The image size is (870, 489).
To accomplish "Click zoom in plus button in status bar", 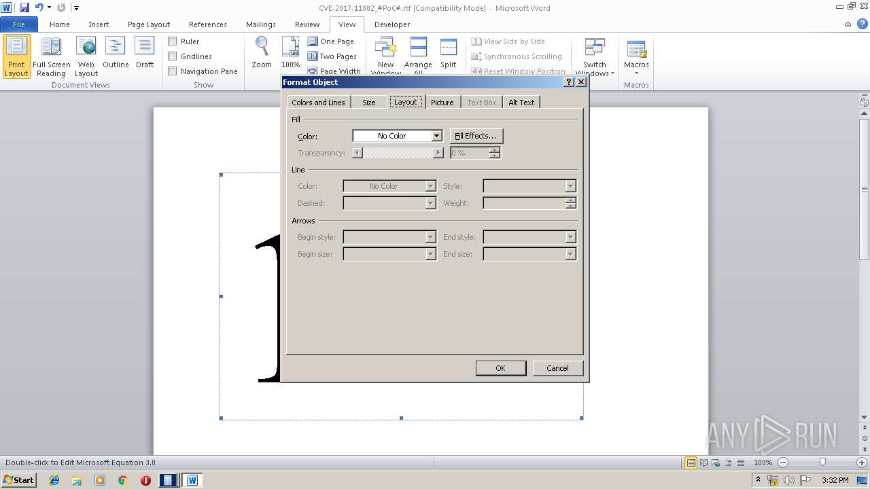I will click(x=861, y=463).
